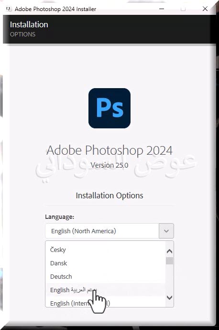
Task: Click the Adobe icon in title bar
Action: 9,9
